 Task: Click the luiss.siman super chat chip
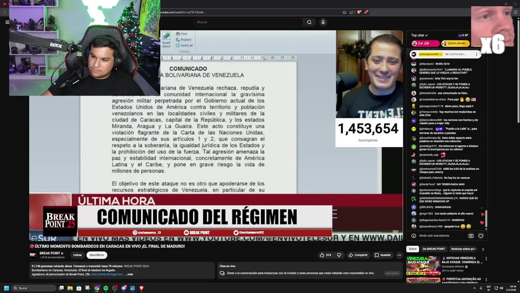click(455, 44)
